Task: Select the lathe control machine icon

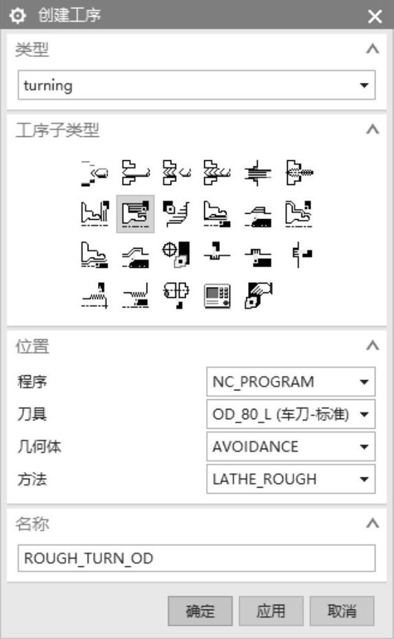Action: click(217, 295)
